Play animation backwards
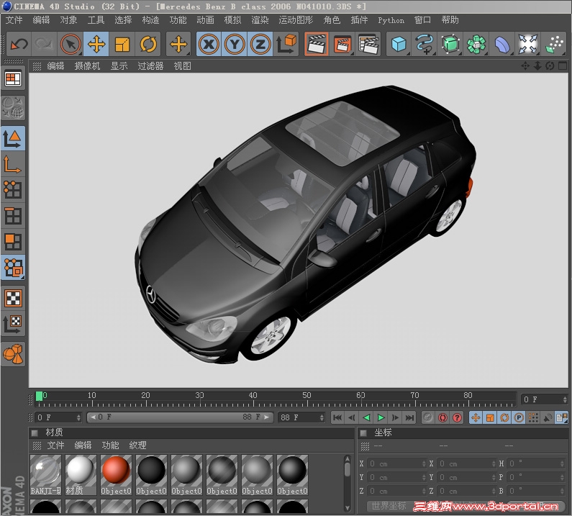This screenshot has height=516, width=572. (367, 417)
